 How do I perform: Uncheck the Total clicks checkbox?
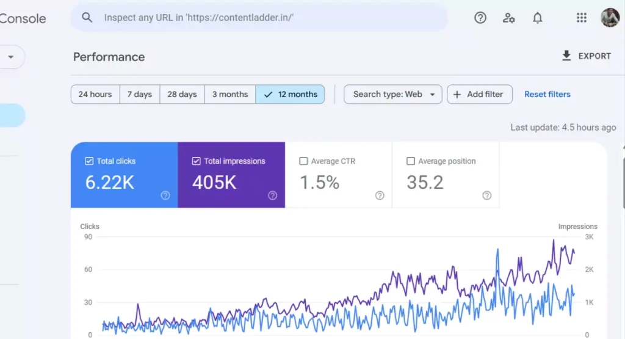[89, 161]
